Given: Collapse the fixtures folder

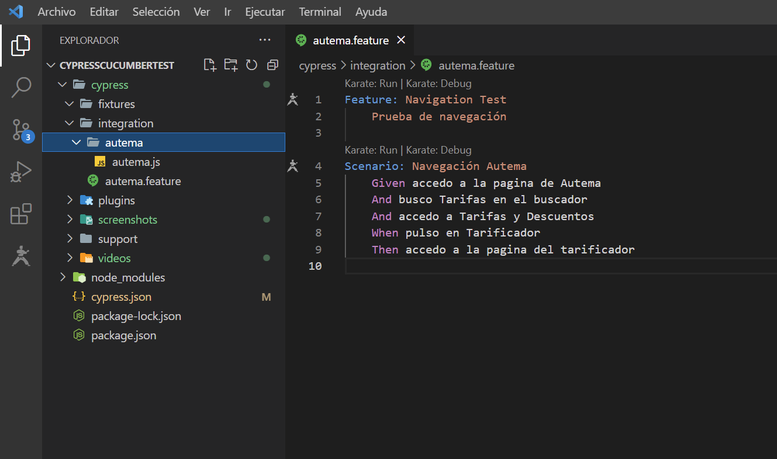Looking at the screenshot, I should (70, 104).
